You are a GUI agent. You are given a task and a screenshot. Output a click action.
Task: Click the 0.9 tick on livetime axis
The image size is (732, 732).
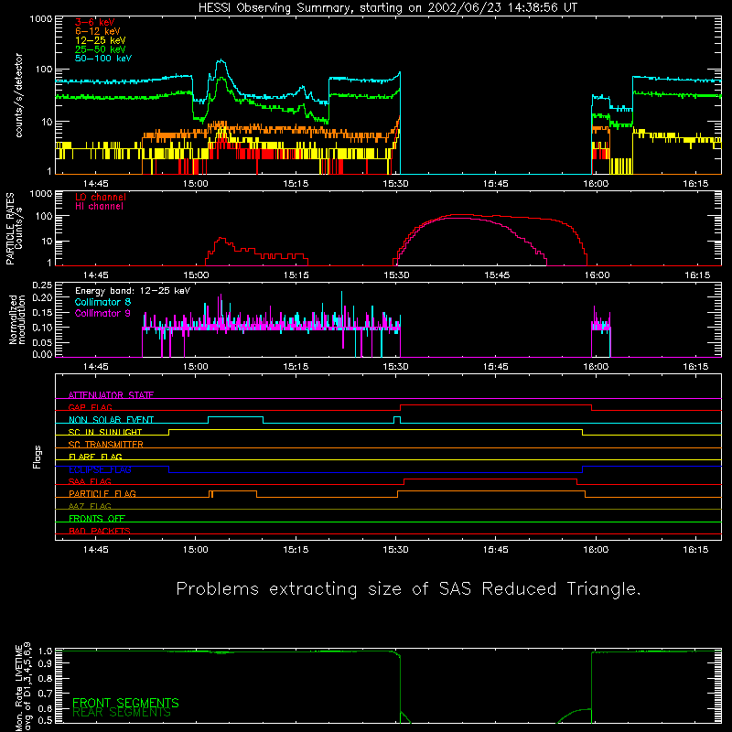pos(45,662)
